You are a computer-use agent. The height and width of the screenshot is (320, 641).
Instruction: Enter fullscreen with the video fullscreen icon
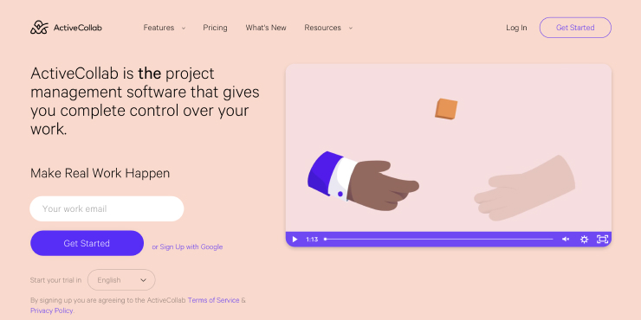[x=602, y=240]
